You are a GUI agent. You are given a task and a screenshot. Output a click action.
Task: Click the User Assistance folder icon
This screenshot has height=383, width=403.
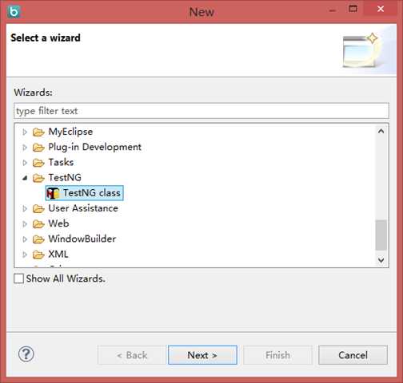click(38, 208)
